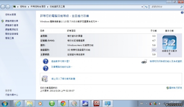The image size is (184, 107).
Task: Open the red 64 app in taskbar
Action: point(97,103)
